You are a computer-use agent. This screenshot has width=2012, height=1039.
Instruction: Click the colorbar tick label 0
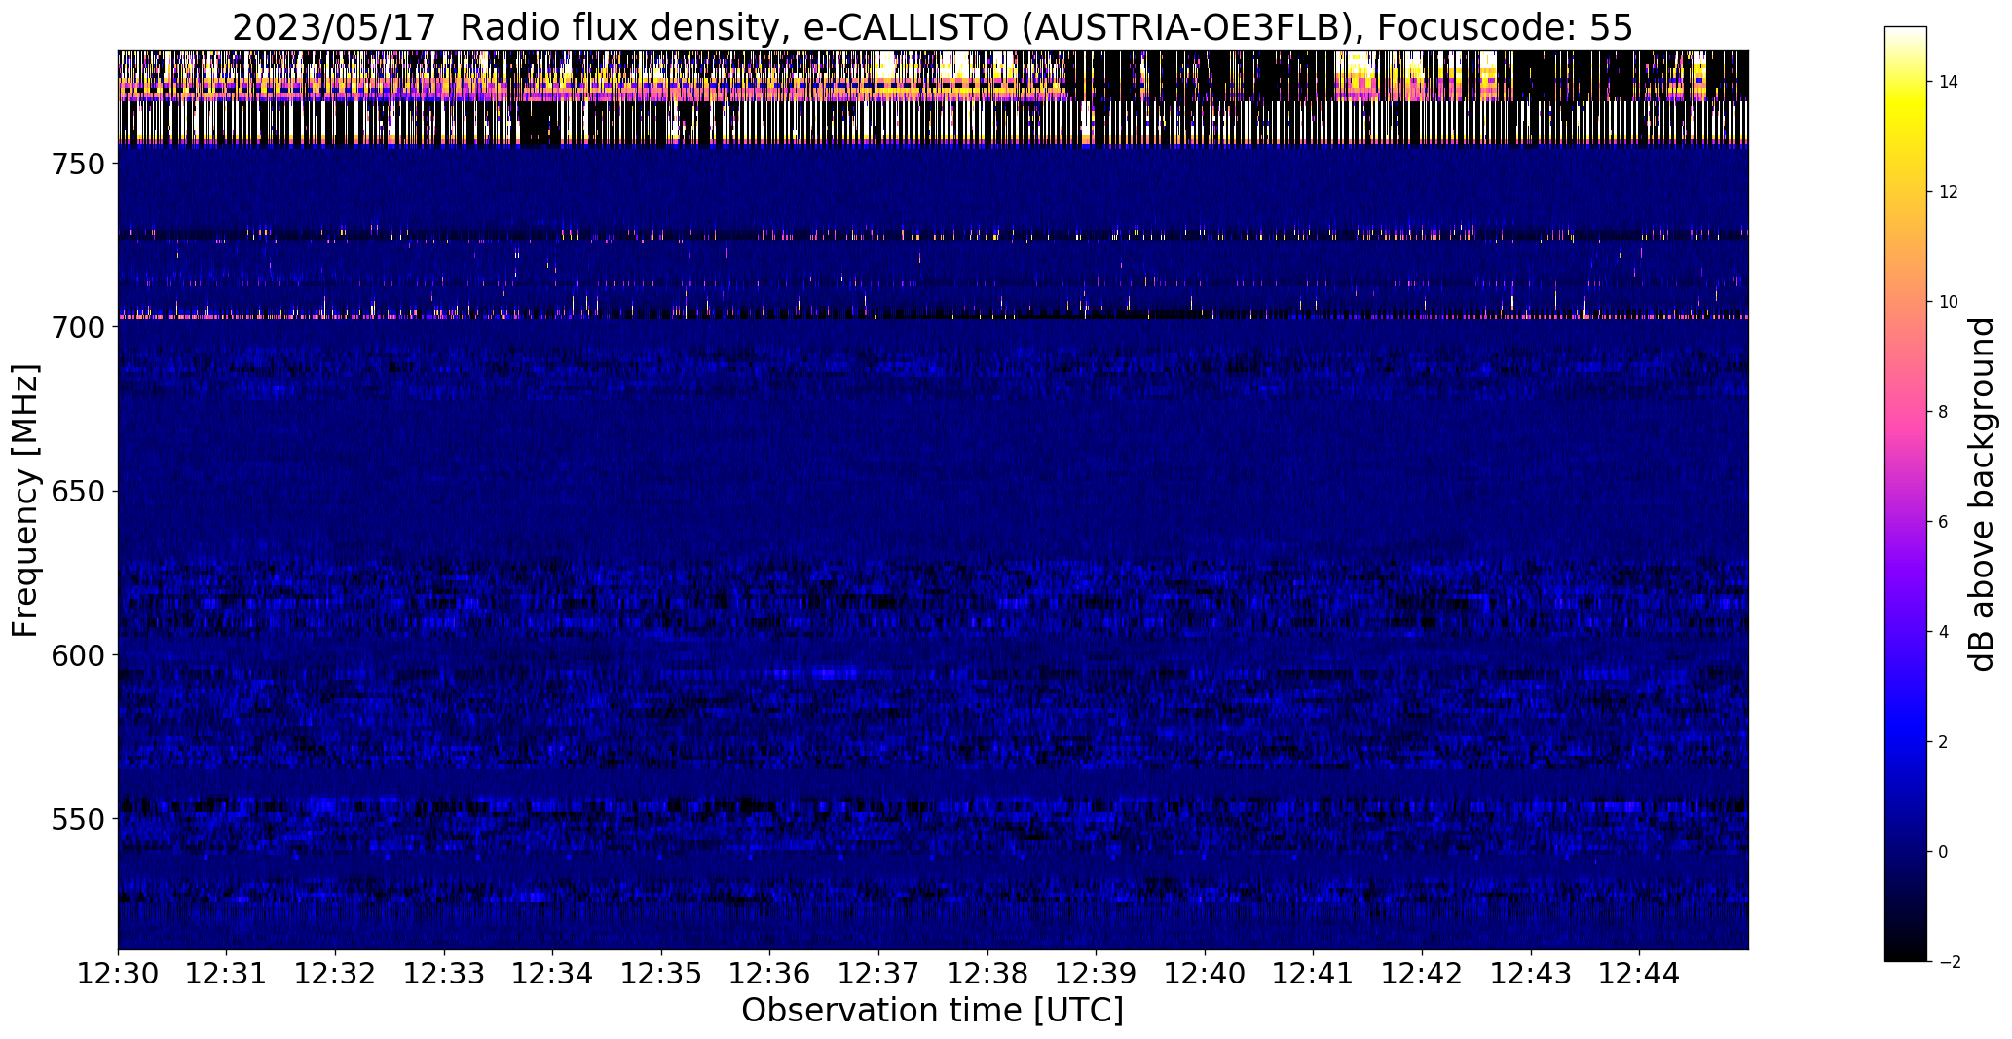click(x=1944, y=852)
